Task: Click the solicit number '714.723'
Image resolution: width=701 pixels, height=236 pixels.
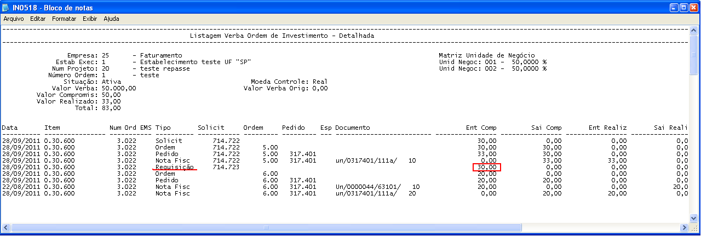Action: [x=226, y=167]
